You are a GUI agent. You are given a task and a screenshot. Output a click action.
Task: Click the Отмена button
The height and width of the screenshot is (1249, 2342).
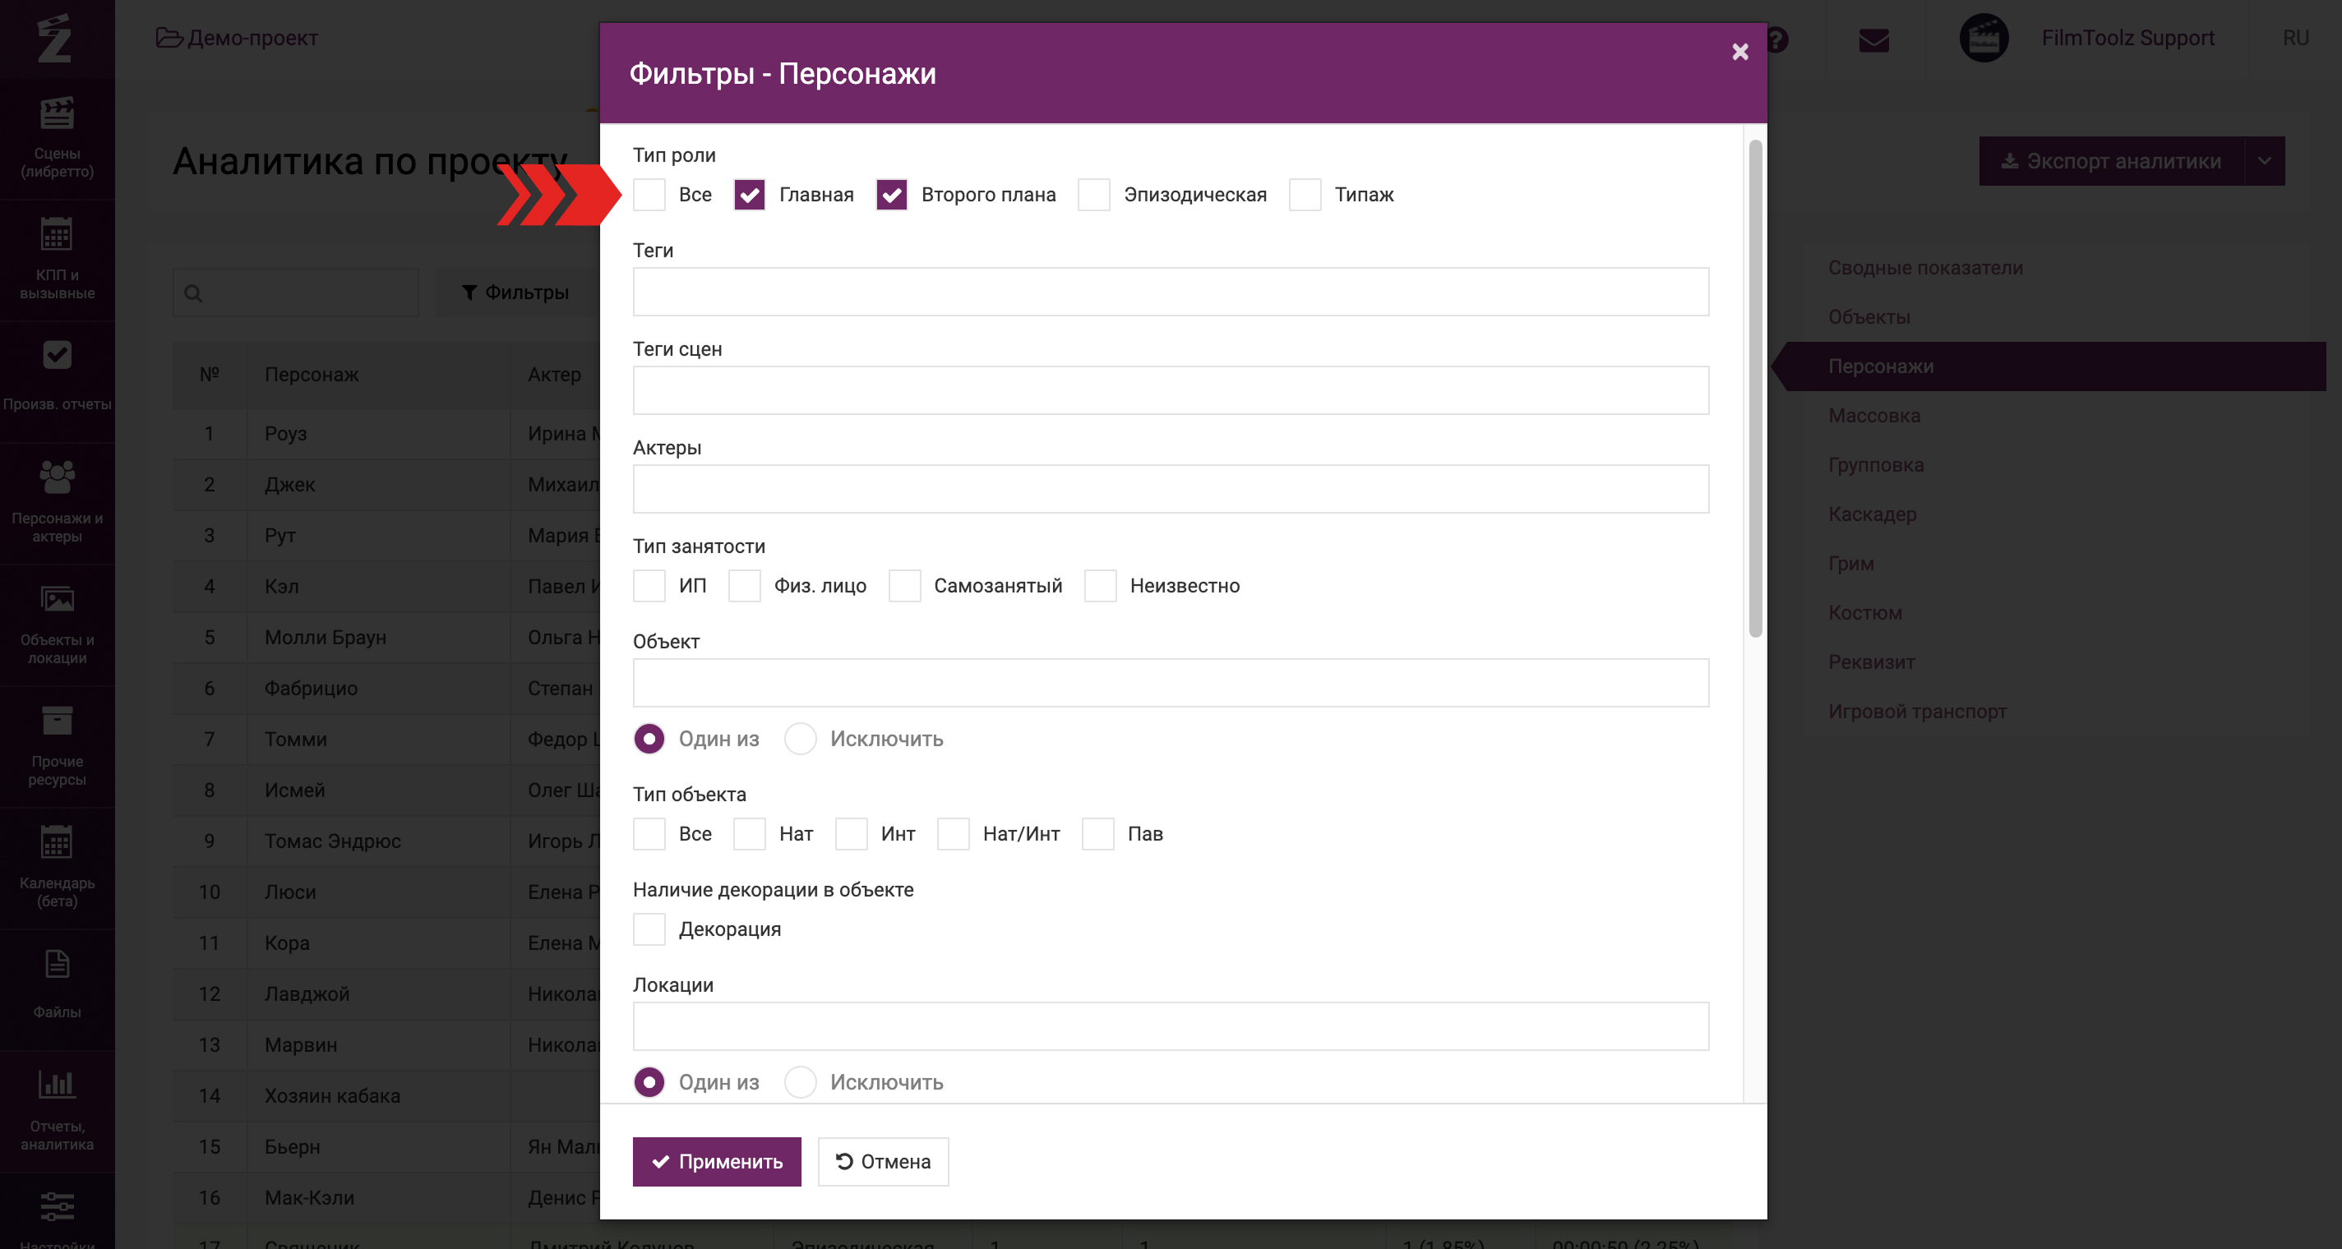click(883, 1162)
